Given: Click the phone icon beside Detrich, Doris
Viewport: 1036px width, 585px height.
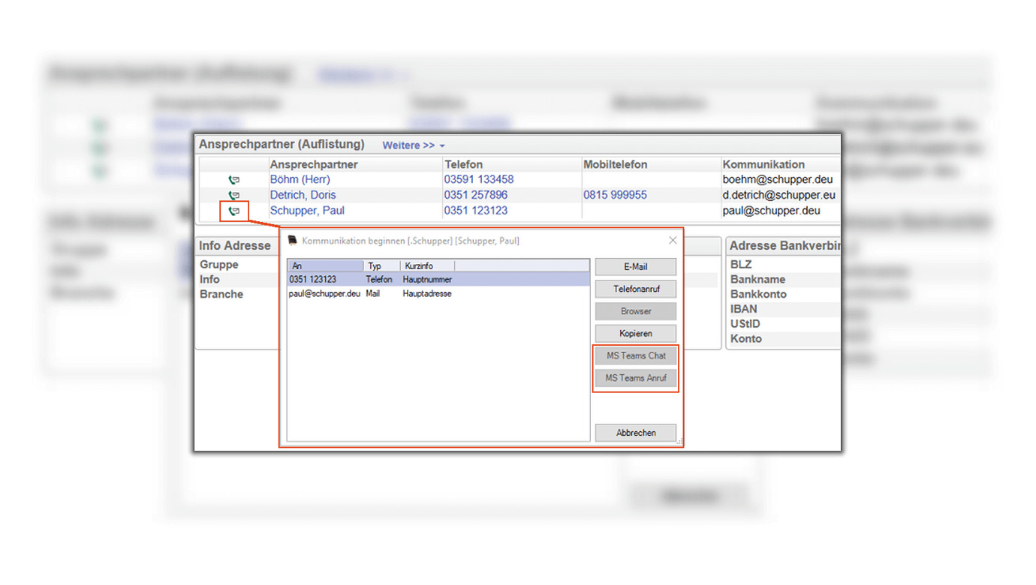Looking at the screenshot, I should [x=234, y=196].
